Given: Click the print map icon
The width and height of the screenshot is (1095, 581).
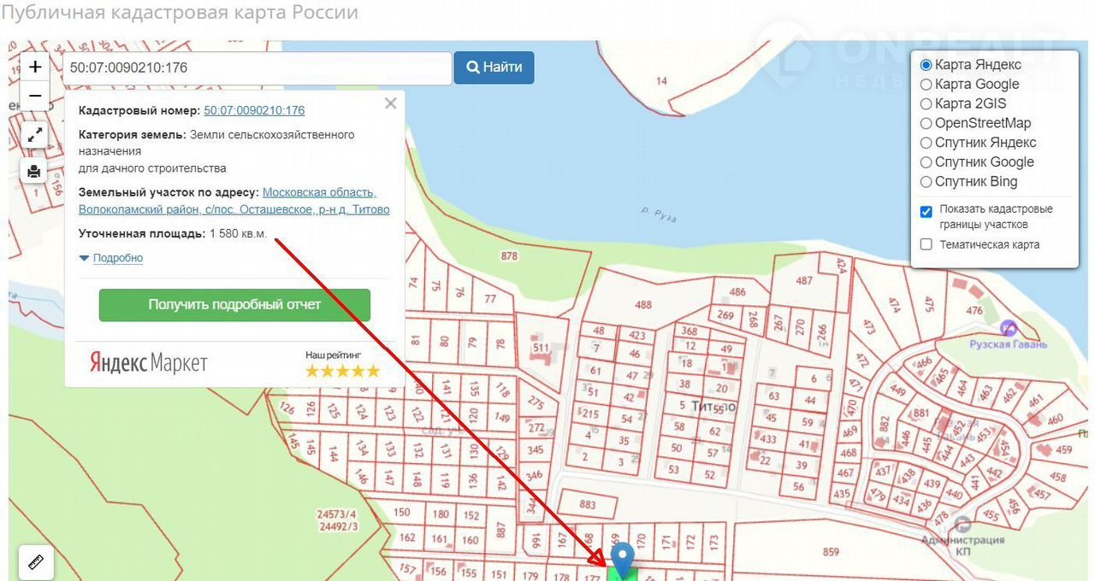Looking at the screenshot, I should [x=34, y=171].
